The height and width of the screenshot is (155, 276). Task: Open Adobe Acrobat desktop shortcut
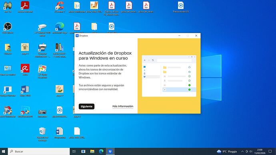click(25, 7)
